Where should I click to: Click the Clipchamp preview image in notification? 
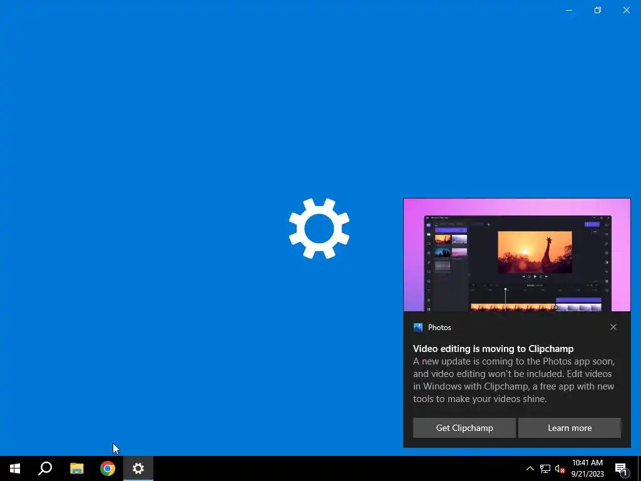tap(516, 255)
